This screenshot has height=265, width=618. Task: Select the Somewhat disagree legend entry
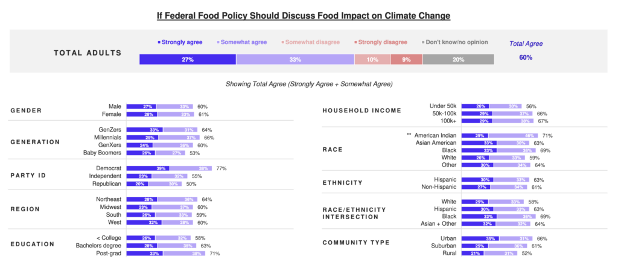[x=311, y=42]
